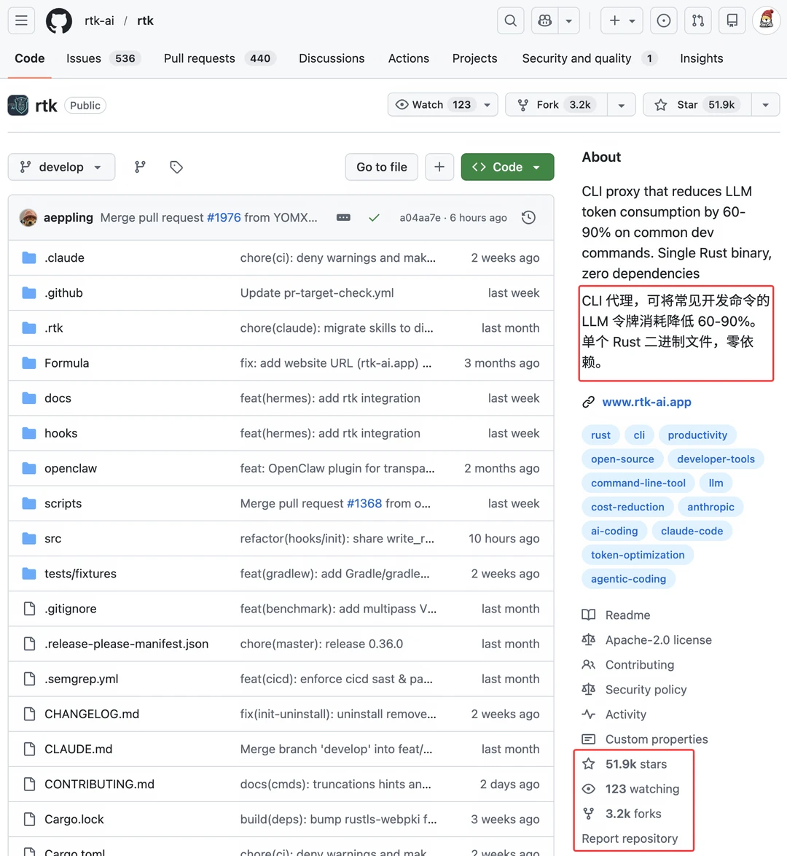Expand the green Code dropdown
Viewport: 787px width, 856px height.
[x=508, y=167]
